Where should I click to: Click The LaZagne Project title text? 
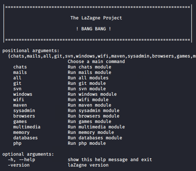pos(96,18)
